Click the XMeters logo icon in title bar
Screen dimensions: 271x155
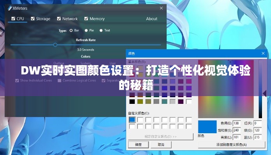(x=9, y=8)
